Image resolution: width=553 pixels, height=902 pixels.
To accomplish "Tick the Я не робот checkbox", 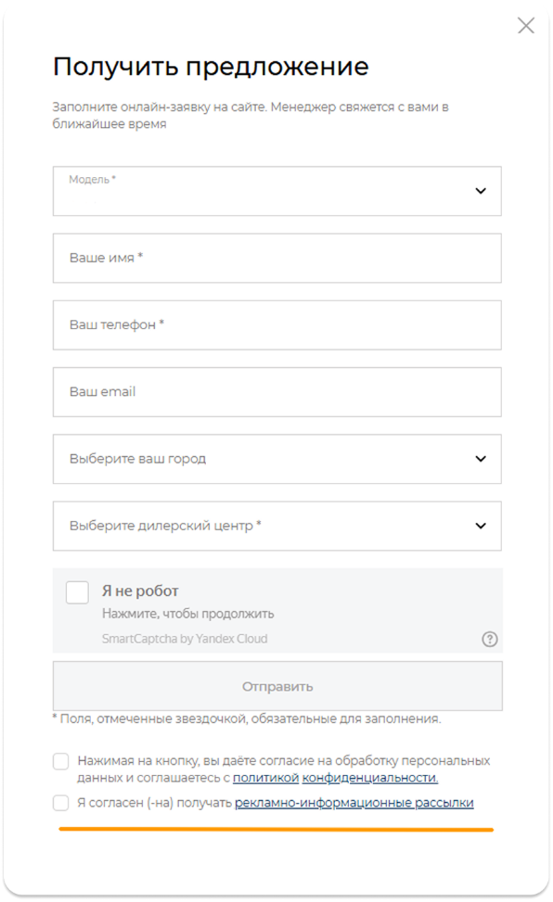I will (x=77, y=592).
